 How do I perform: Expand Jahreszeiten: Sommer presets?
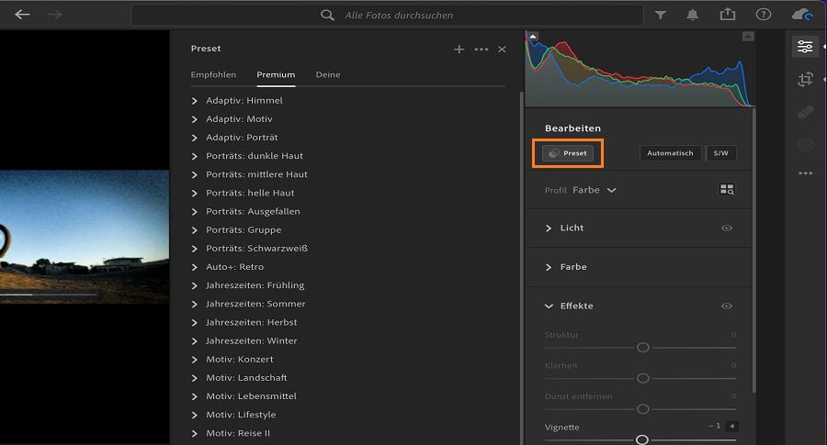click(x=194, y=304)
